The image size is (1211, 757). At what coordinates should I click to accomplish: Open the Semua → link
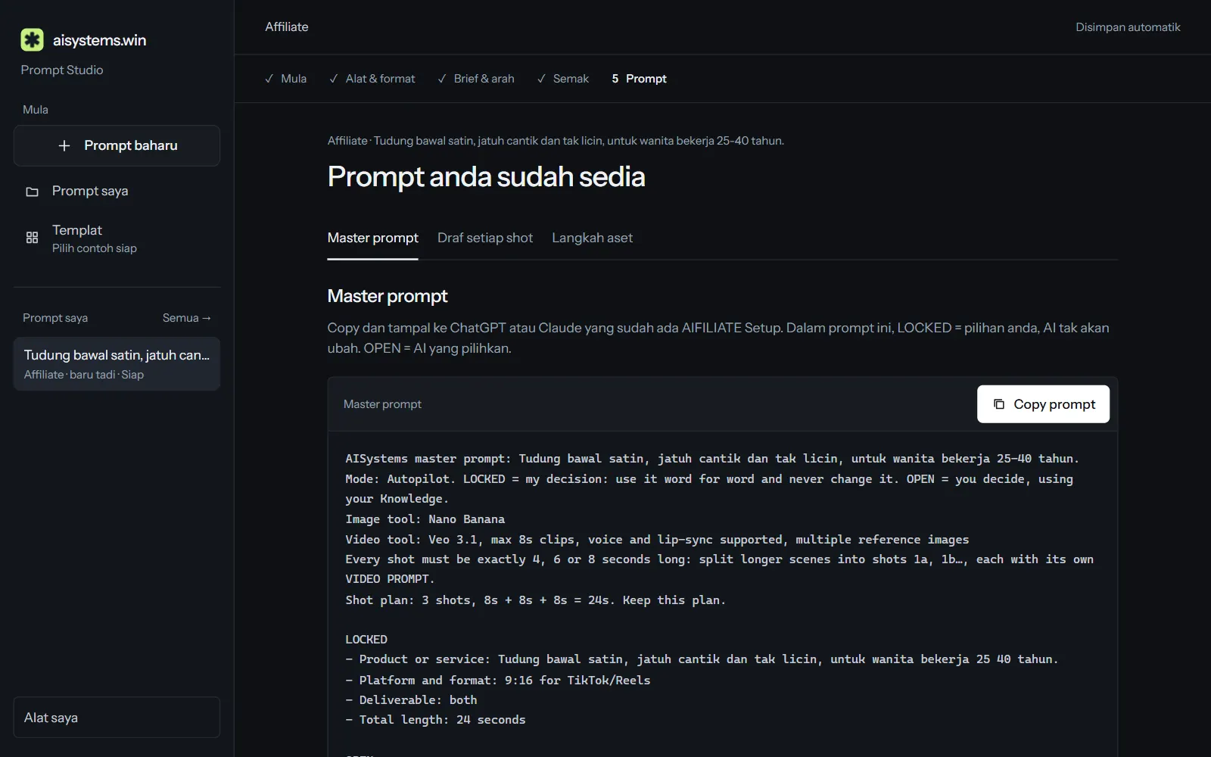tap(187, 318)
